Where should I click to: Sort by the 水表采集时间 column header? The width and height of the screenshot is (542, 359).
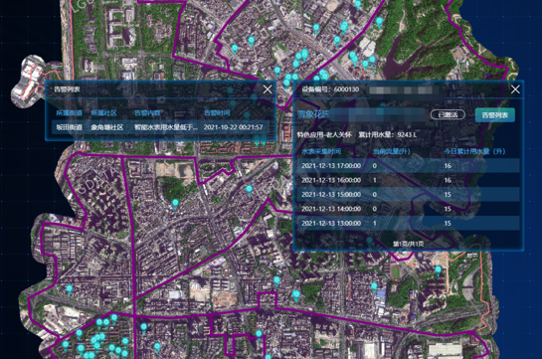pyautogui.click(x=321, y=151)
